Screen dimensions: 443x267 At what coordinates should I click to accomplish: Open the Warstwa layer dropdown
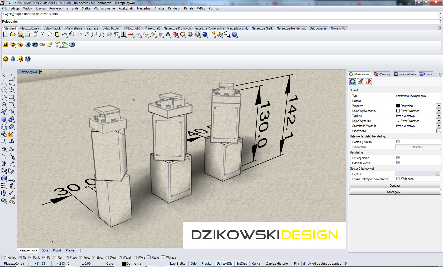[438, 106]
